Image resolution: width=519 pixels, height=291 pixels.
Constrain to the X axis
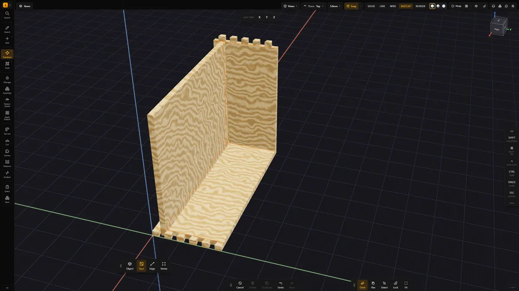pyautogui.click(x=259, y=17)
